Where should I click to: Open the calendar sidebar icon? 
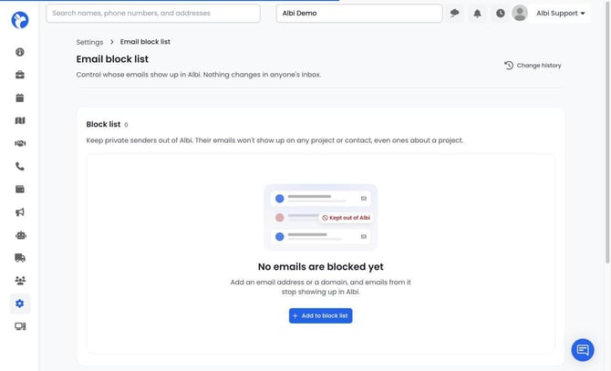tap(20, 98)
